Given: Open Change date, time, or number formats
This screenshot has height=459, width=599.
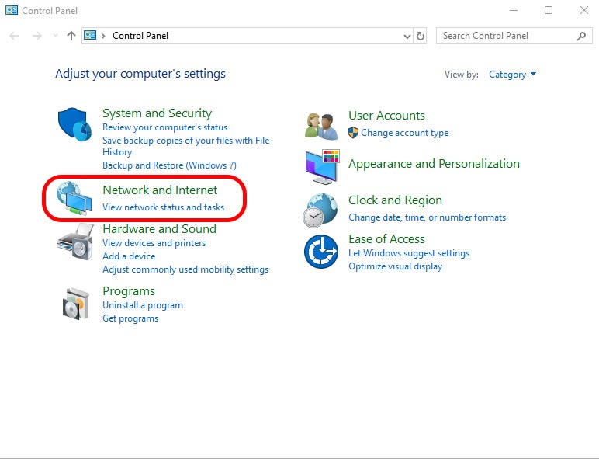Looking at the screenshot, I should click(x=427, y=217).
